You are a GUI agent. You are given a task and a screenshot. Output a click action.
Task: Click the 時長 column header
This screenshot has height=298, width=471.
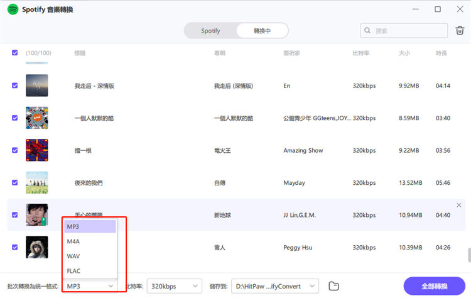pyautogui.click(x=441, y=53)
